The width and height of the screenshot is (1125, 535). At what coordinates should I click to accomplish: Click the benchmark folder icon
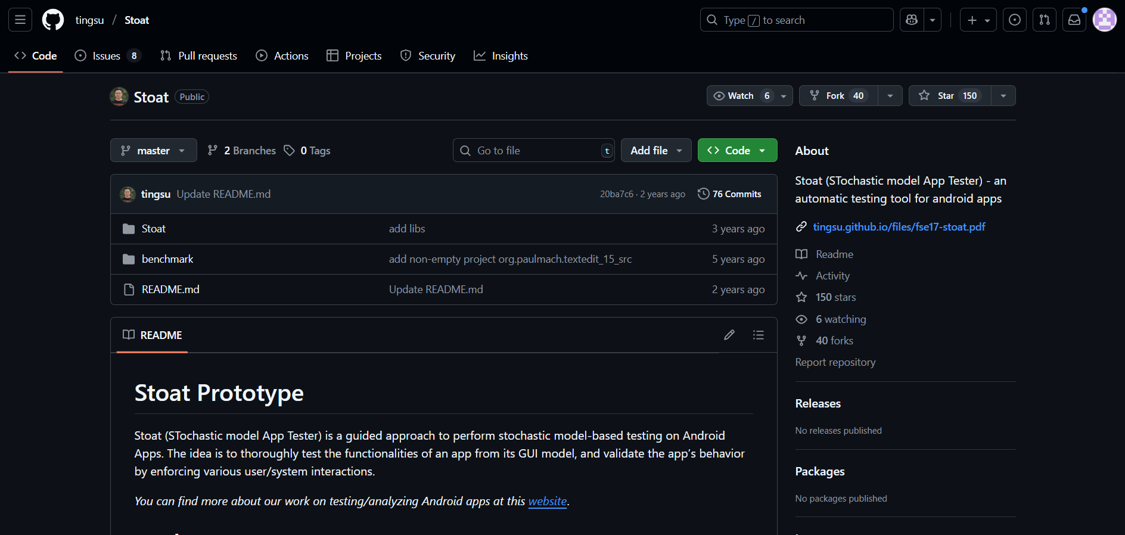[x=129, y=259]
